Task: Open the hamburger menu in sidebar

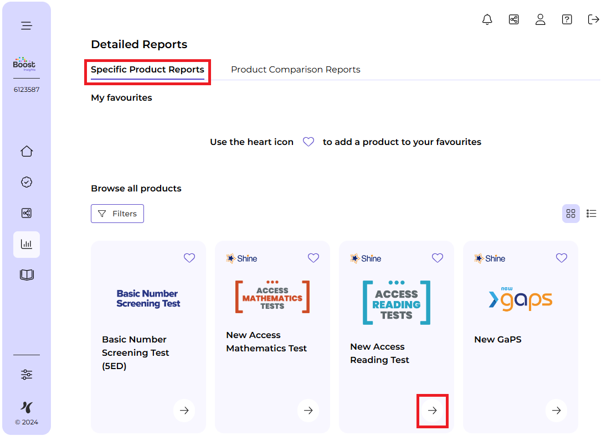Action: [x=27, y=25]
